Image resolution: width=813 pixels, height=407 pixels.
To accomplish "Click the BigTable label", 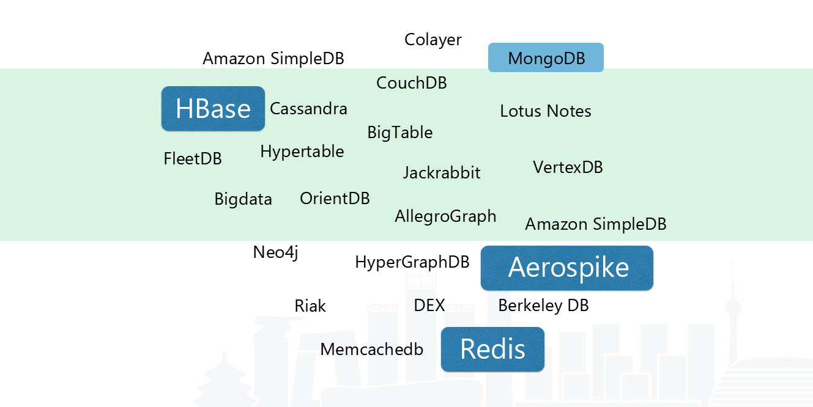I will [x=399, y=133].
